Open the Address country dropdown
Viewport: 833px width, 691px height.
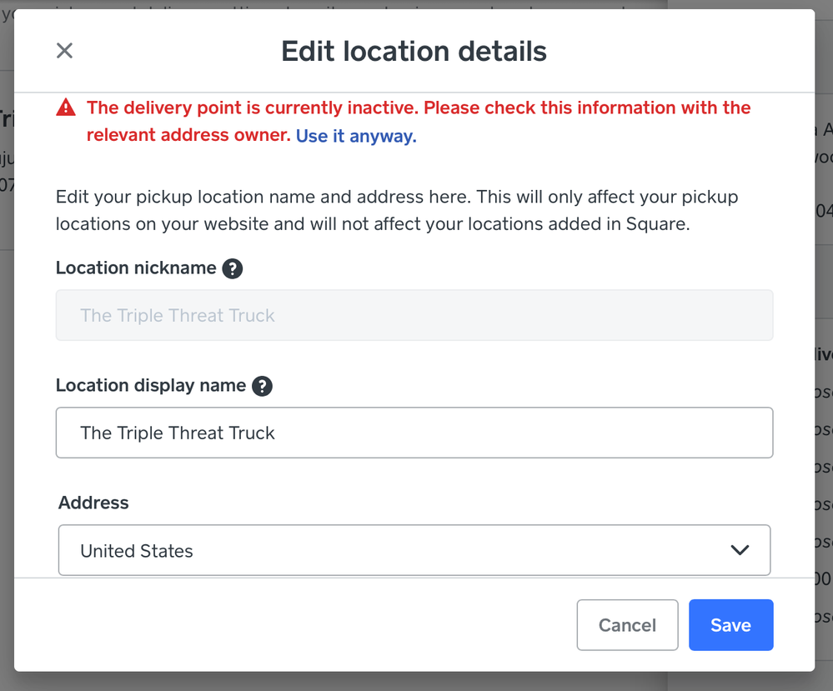click(x=414, y=550)
